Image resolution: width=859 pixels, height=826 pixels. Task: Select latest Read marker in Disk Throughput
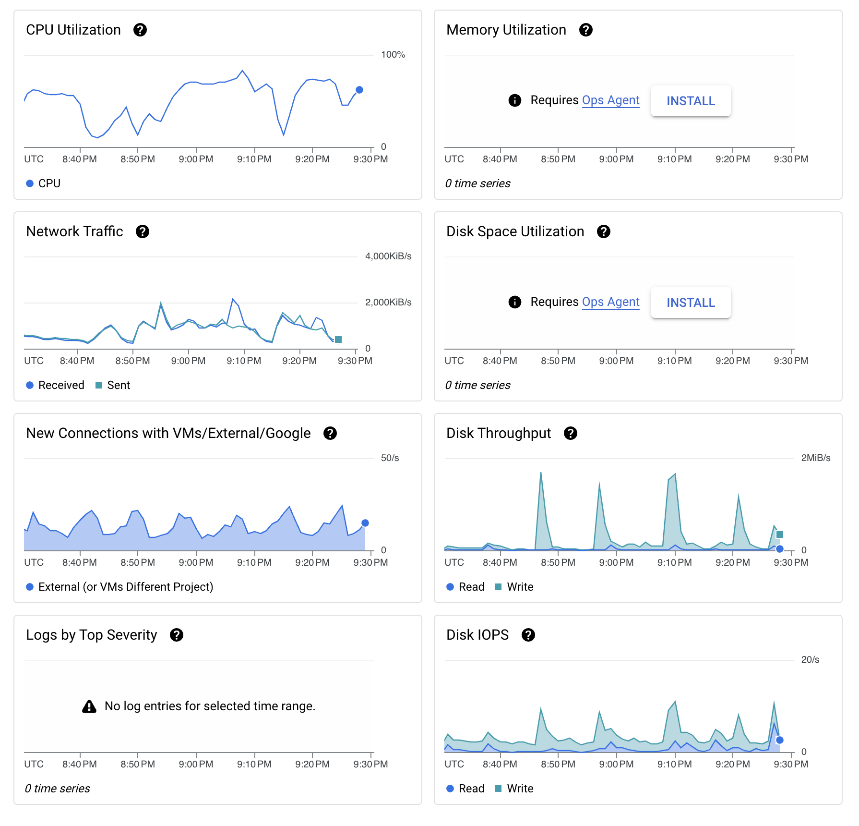pos(780,549)
